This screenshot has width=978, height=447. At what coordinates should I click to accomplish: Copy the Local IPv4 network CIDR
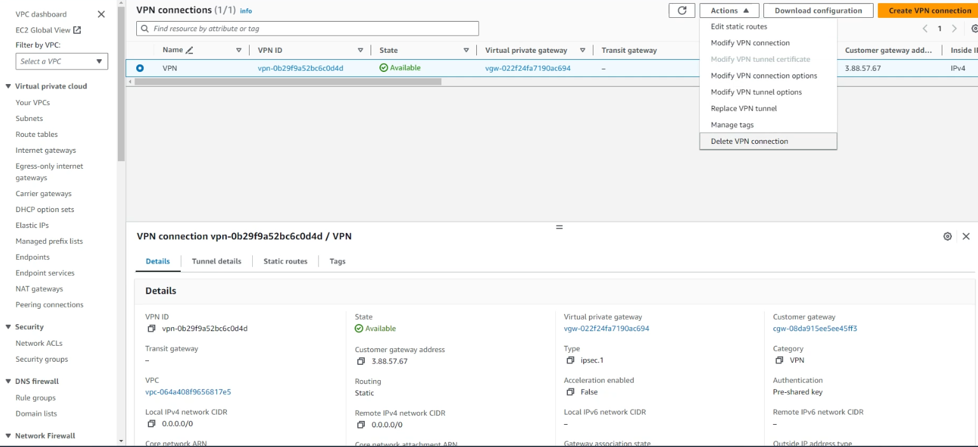point(152,424)
